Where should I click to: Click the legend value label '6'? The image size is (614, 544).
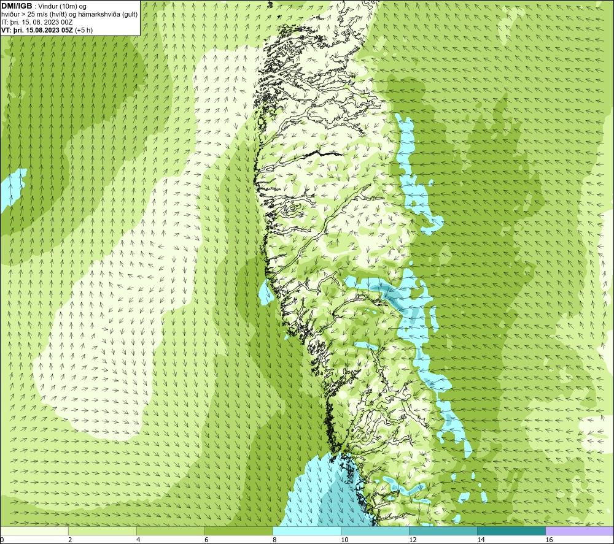click(x=206, y=540)
